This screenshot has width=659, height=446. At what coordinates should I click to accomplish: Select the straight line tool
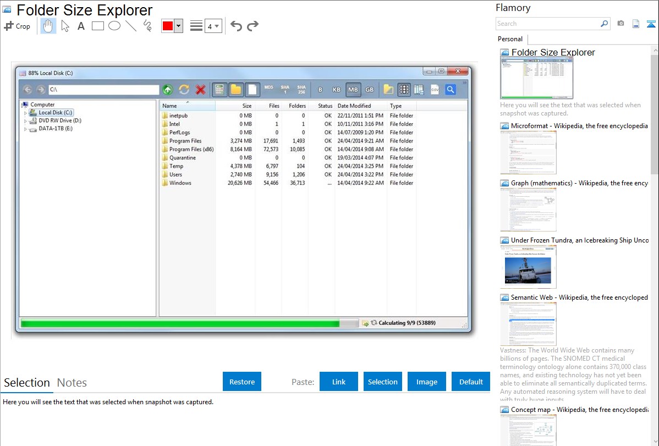131,26
